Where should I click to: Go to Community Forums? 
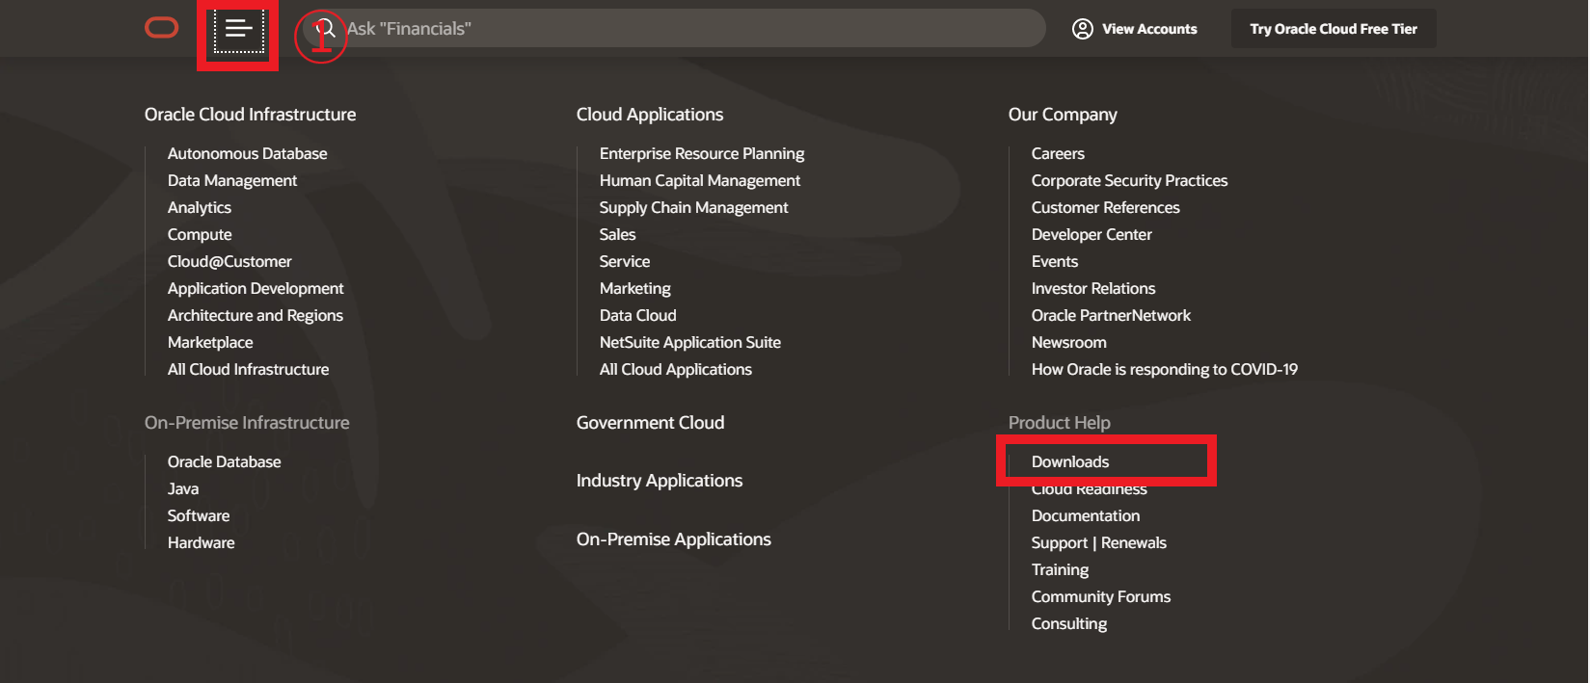point(1101,596)
